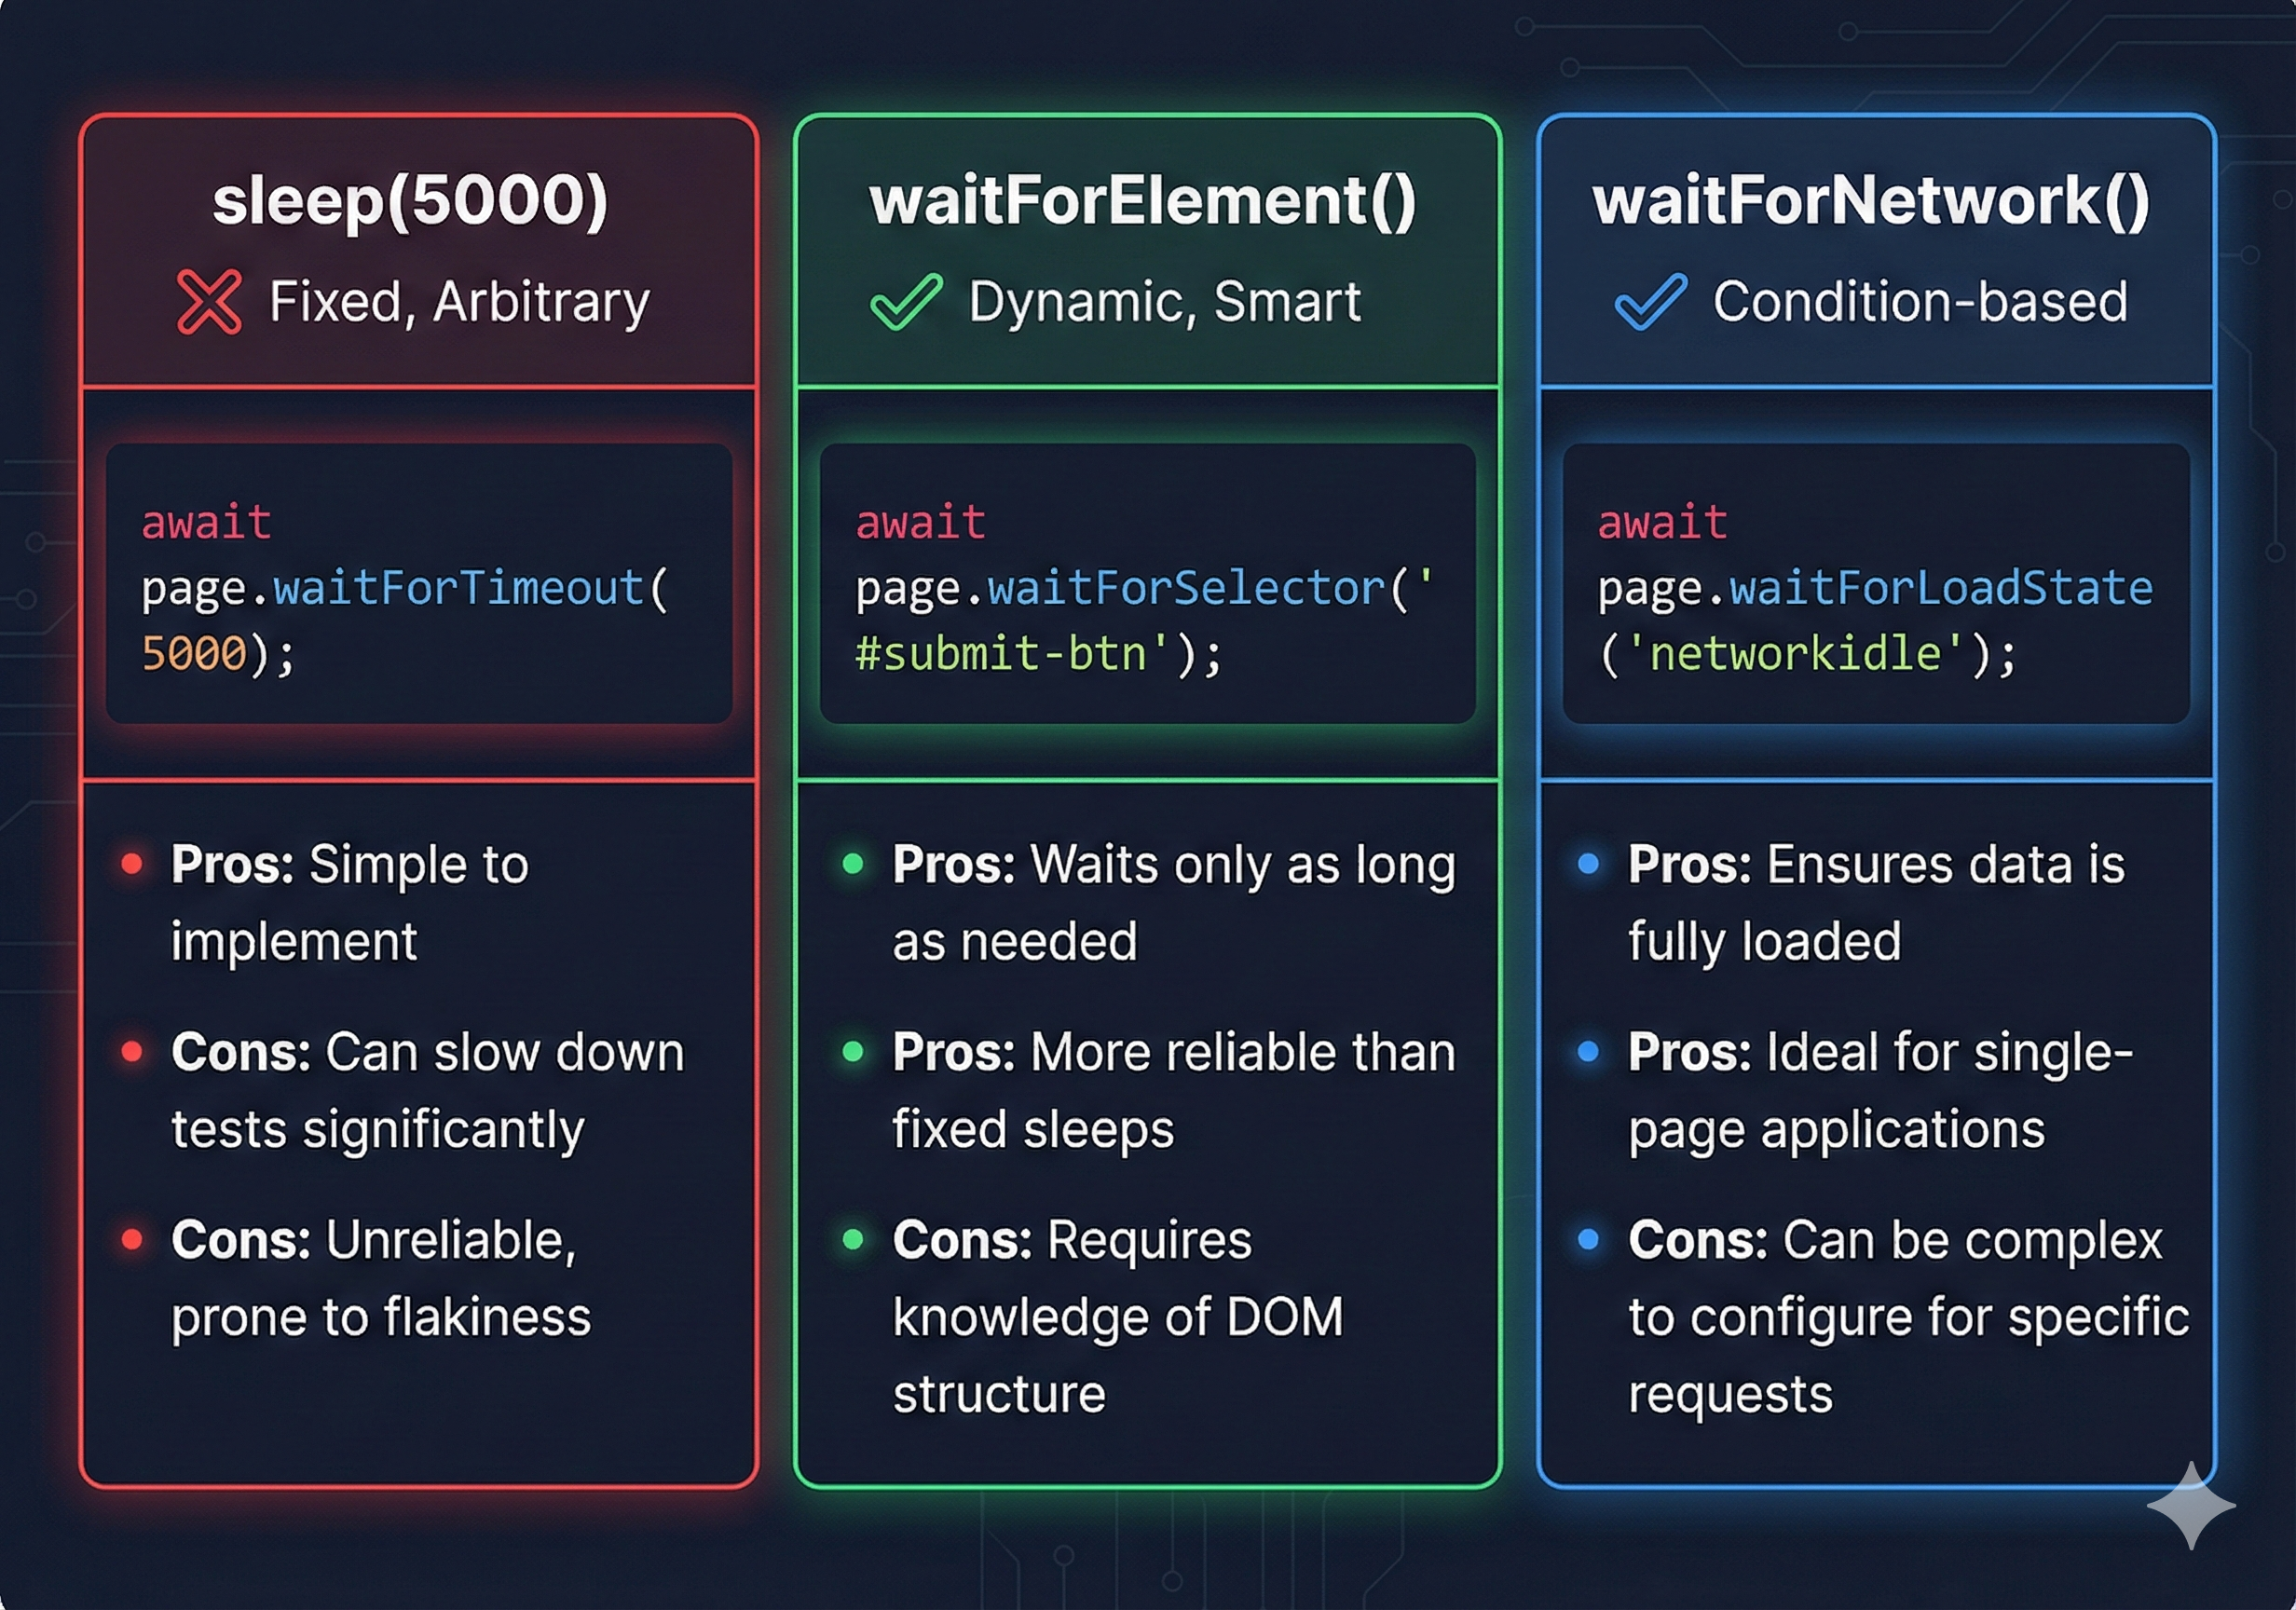2296x1610 pixels.
Task: Expand the waitForSelector code snippet block
Action: (1145, 587)
